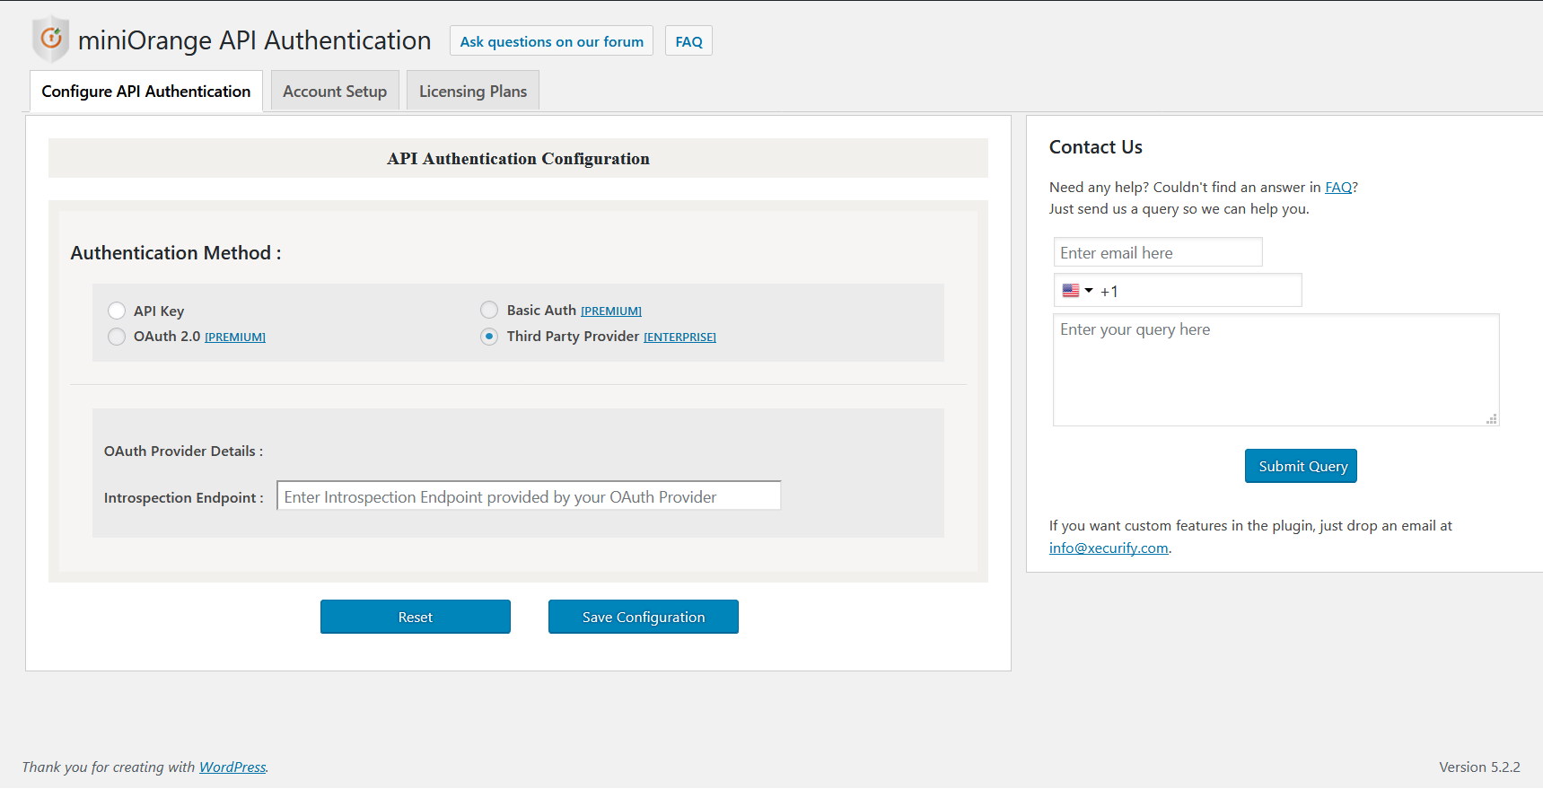Image resolution: width=1543 pixels, height=789 pixels.
Task: Click the Enter email here field
Action: pyautogui.click(x=1158, y=252)
